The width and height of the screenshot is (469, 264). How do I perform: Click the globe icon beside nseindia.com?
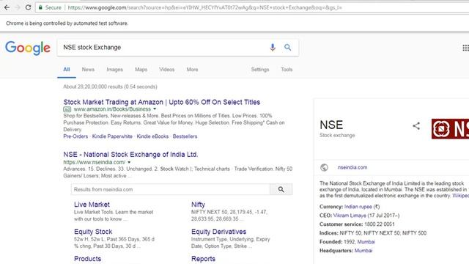(x=324, y=168)
